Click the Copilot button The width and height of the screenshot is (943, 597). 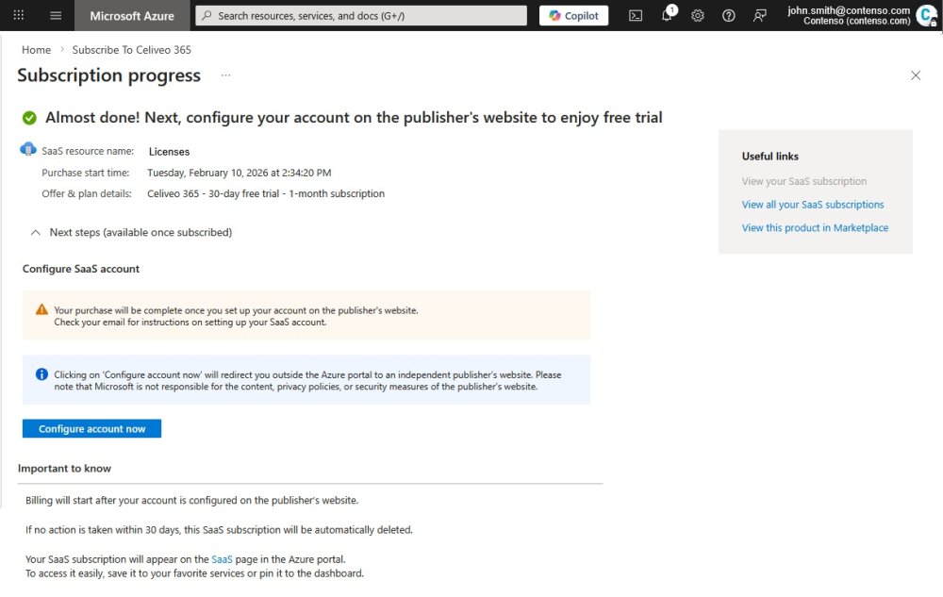coord(573,16)
